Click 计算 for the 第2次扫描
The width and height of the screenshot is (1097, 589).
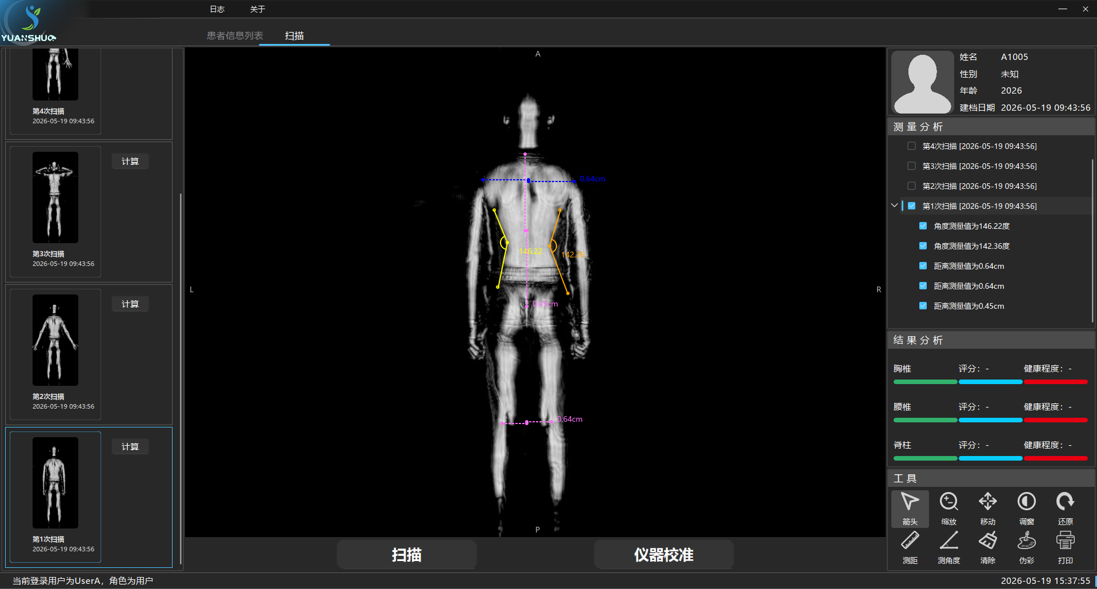[130, 304]
